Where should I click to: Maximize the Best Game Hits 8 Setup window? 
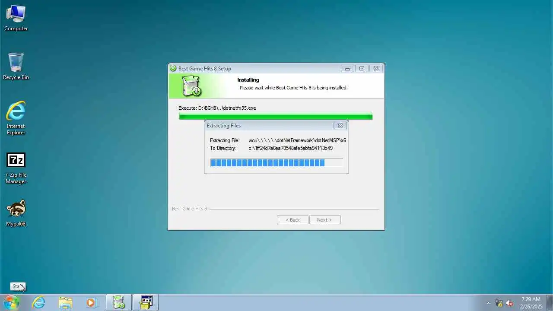362,68
